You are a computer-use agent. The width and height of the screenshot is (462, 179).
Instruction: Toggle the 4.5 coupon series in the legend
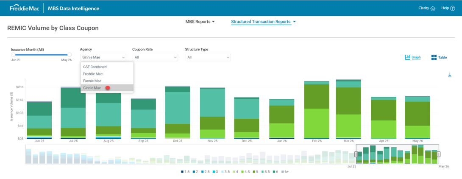246,172
